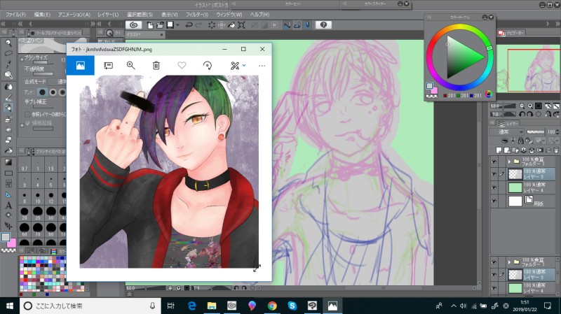Click the Open file folder icon
561x314 pixels.
(160, 25)
